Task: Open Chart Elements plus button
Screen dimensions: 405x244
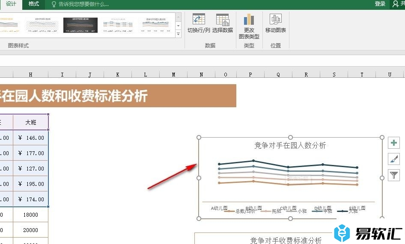Action: (393, 143)
